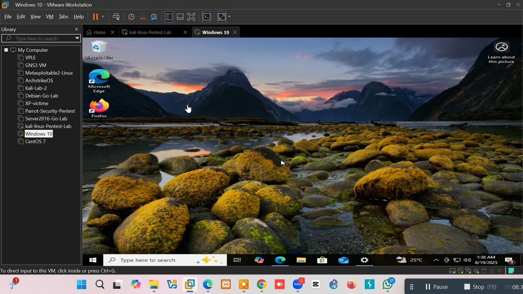Click Microsoft Edge desktop shortcut in guest
Viewport: 523px width, 294px height.
(x=99, y=81)
